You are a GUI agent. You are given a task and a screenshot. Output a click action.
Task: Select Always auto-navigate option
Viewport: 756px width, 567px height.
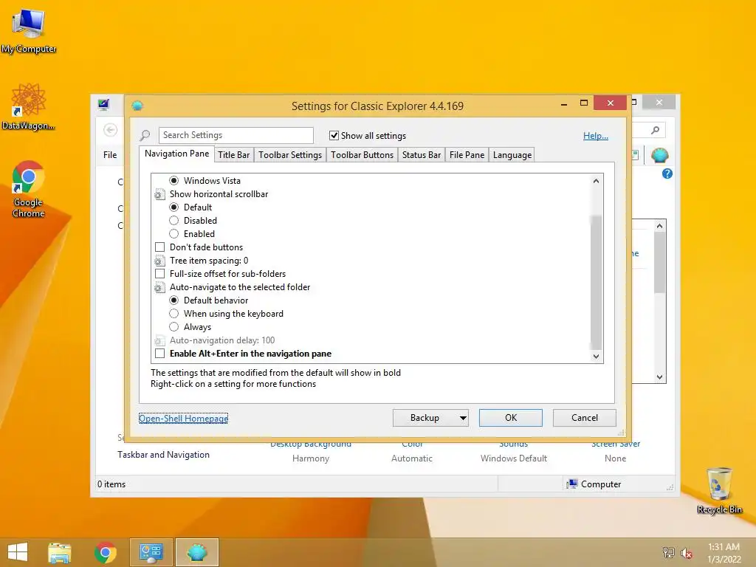pos(174,327)
